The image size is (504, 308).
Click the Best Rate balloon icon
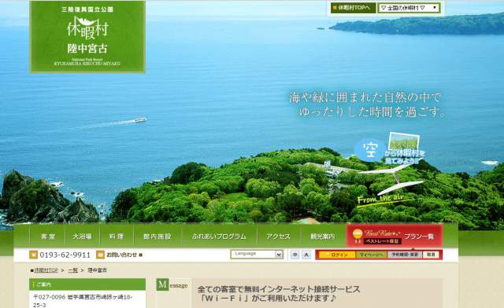coord(357,236)
